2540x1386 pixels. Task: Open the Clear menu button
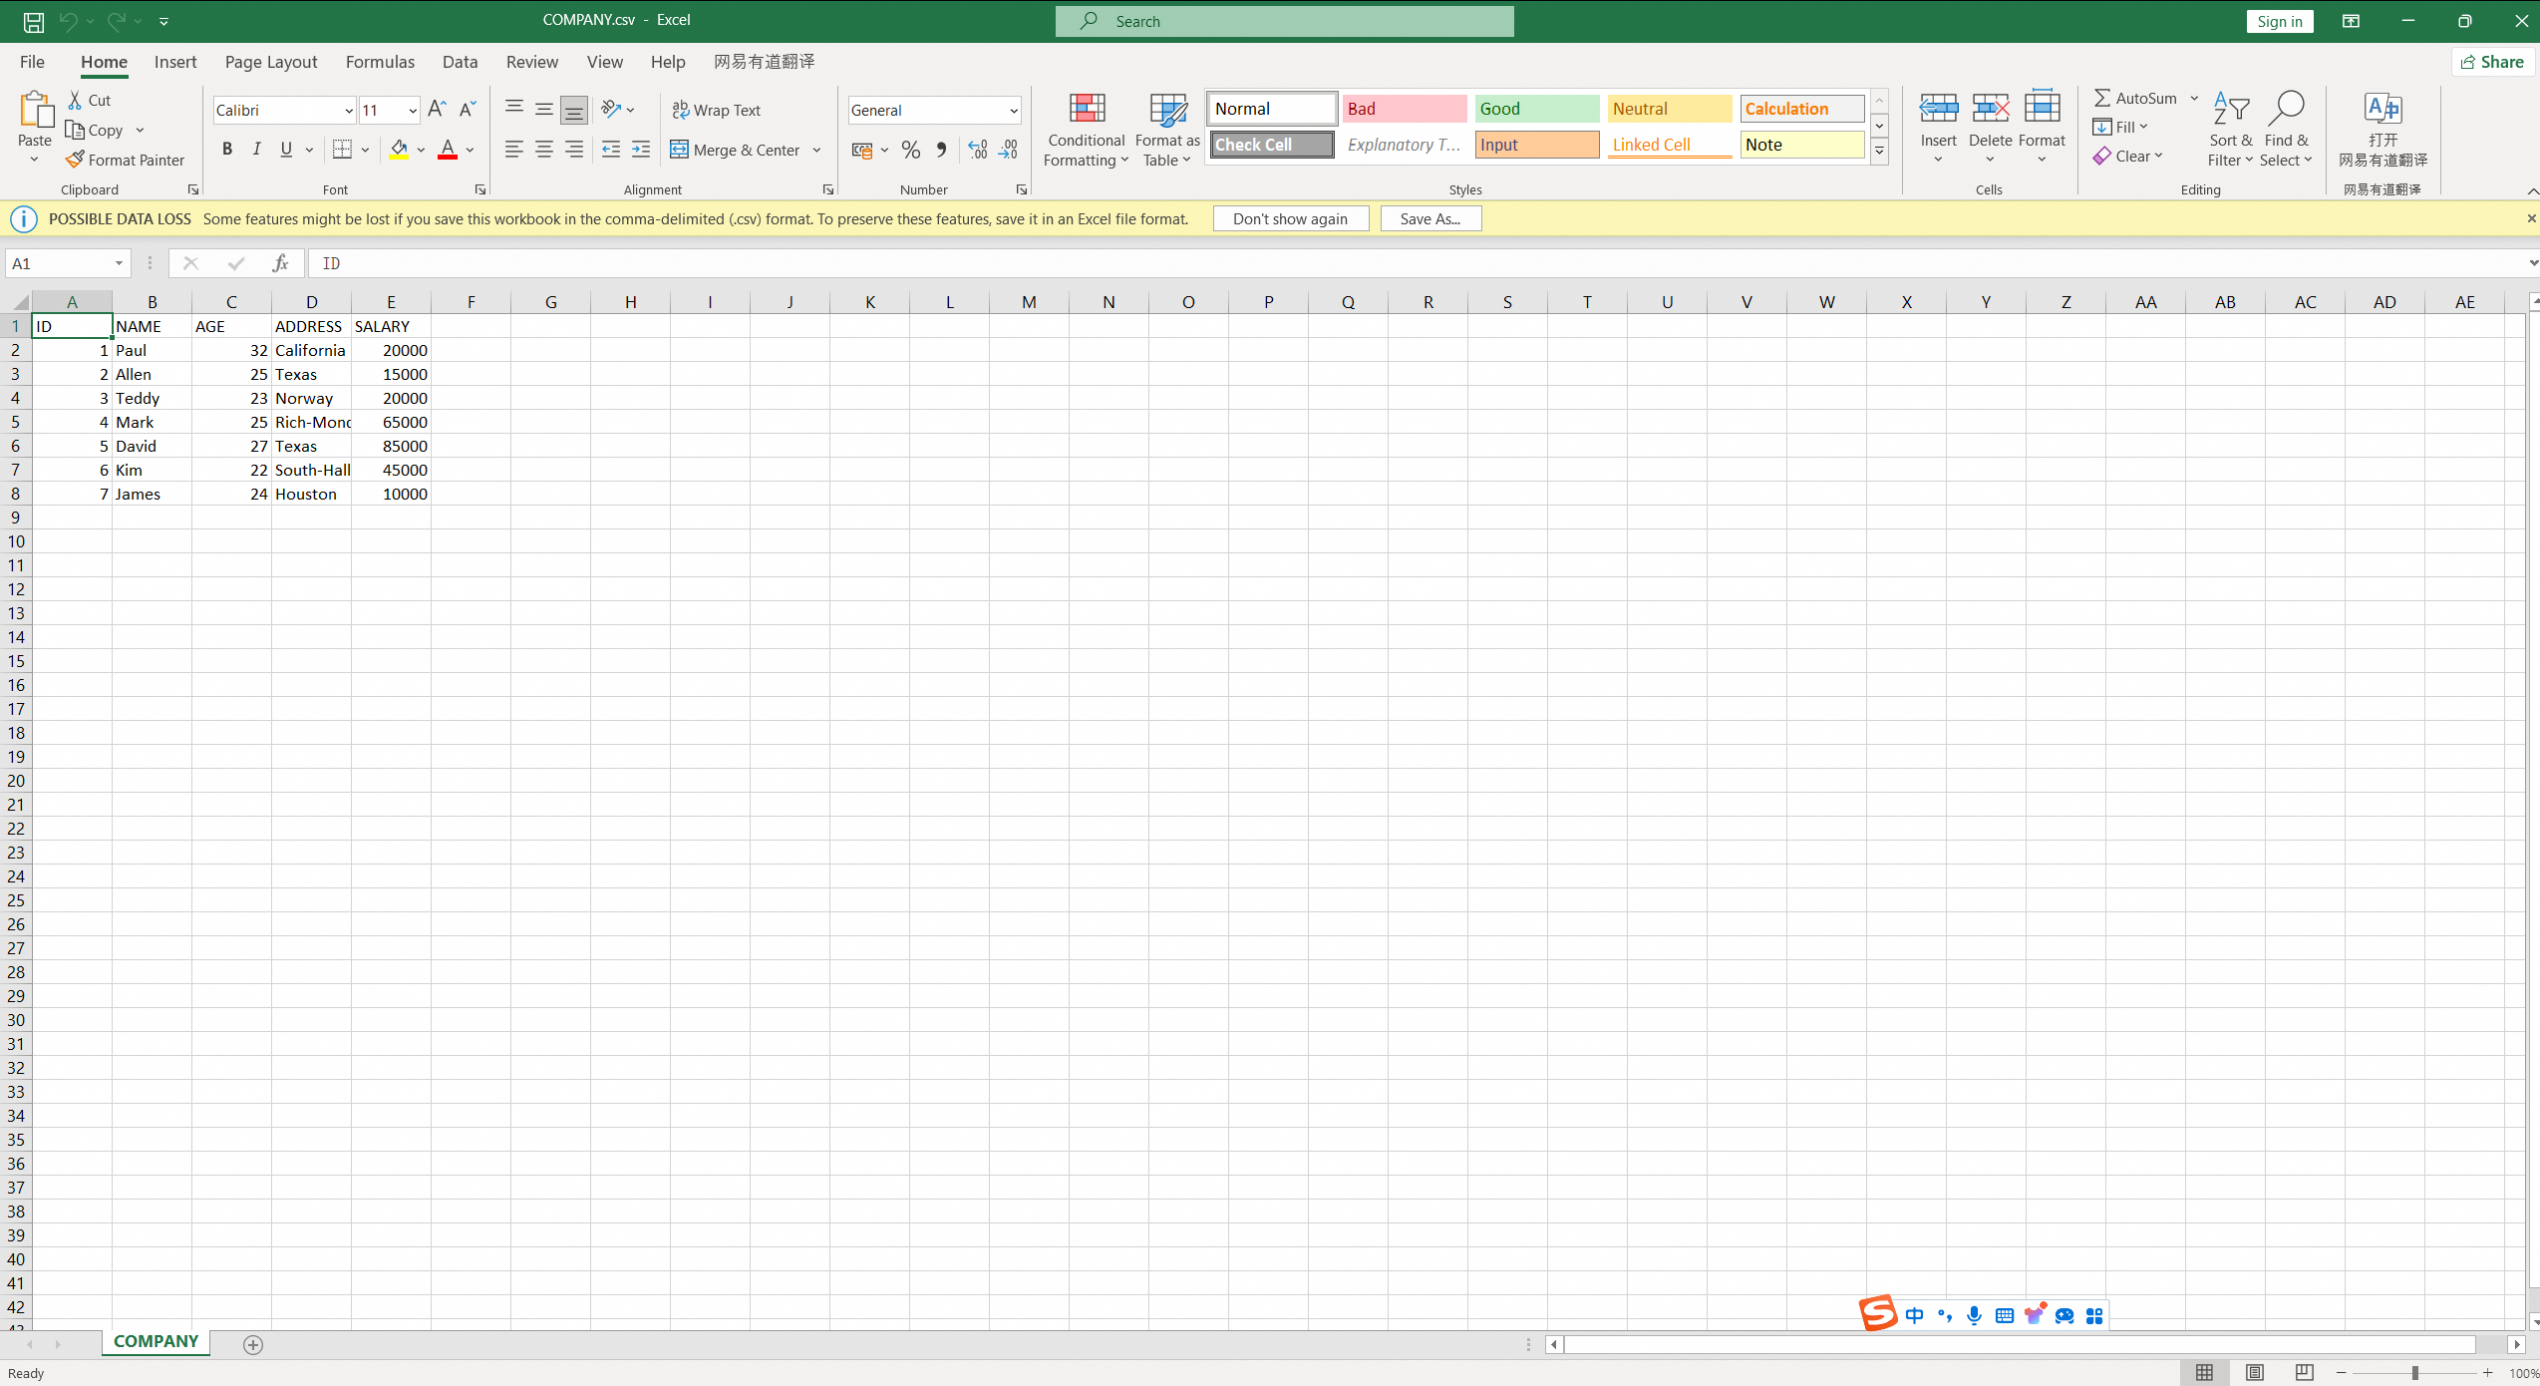2128,156
